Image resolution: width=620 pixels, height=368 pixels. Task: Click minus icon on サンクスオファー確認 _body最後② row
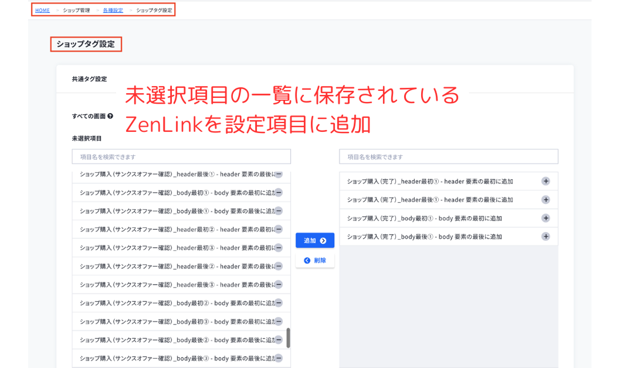(x=279, y=340)
